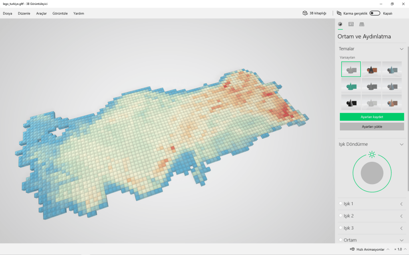Open the Grid and Views tab icon
The height and width of the screenshot is (255, 409).
point(362,24)
